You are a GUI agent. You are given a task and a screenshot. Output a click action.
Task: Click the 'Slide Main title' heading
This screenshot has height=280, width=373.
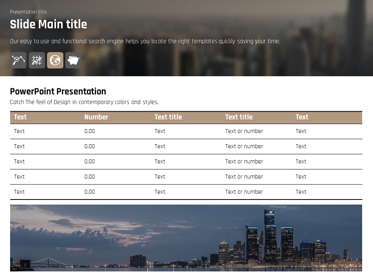[x=48, y=24]
